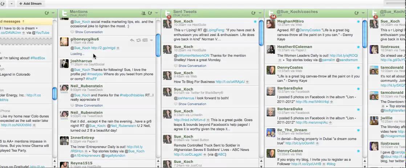Click the blue new-tweet dot on MeghanMBiro's tweet
This screenshot has height=168, width=406.
click(358, 21)
